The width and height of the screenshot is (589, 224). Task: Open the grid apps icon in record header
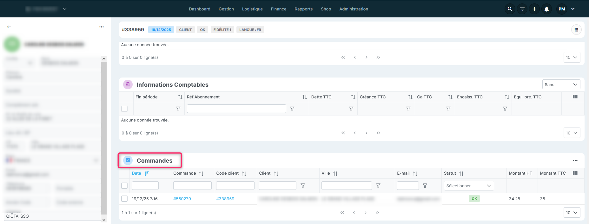(x=576, y=30)
